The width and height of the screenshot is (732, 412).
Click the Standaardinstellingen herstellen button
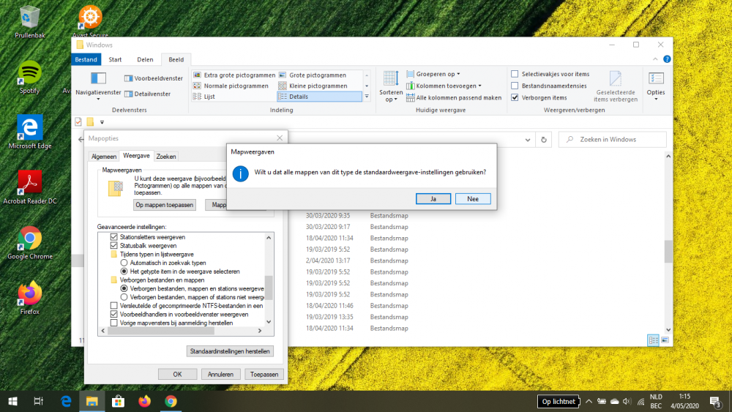tap(230, 351)
